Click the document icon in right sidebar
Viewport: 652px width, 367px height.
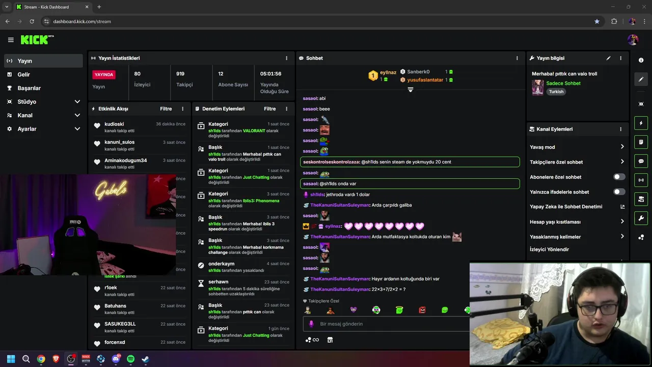click(x=641, y=142)
